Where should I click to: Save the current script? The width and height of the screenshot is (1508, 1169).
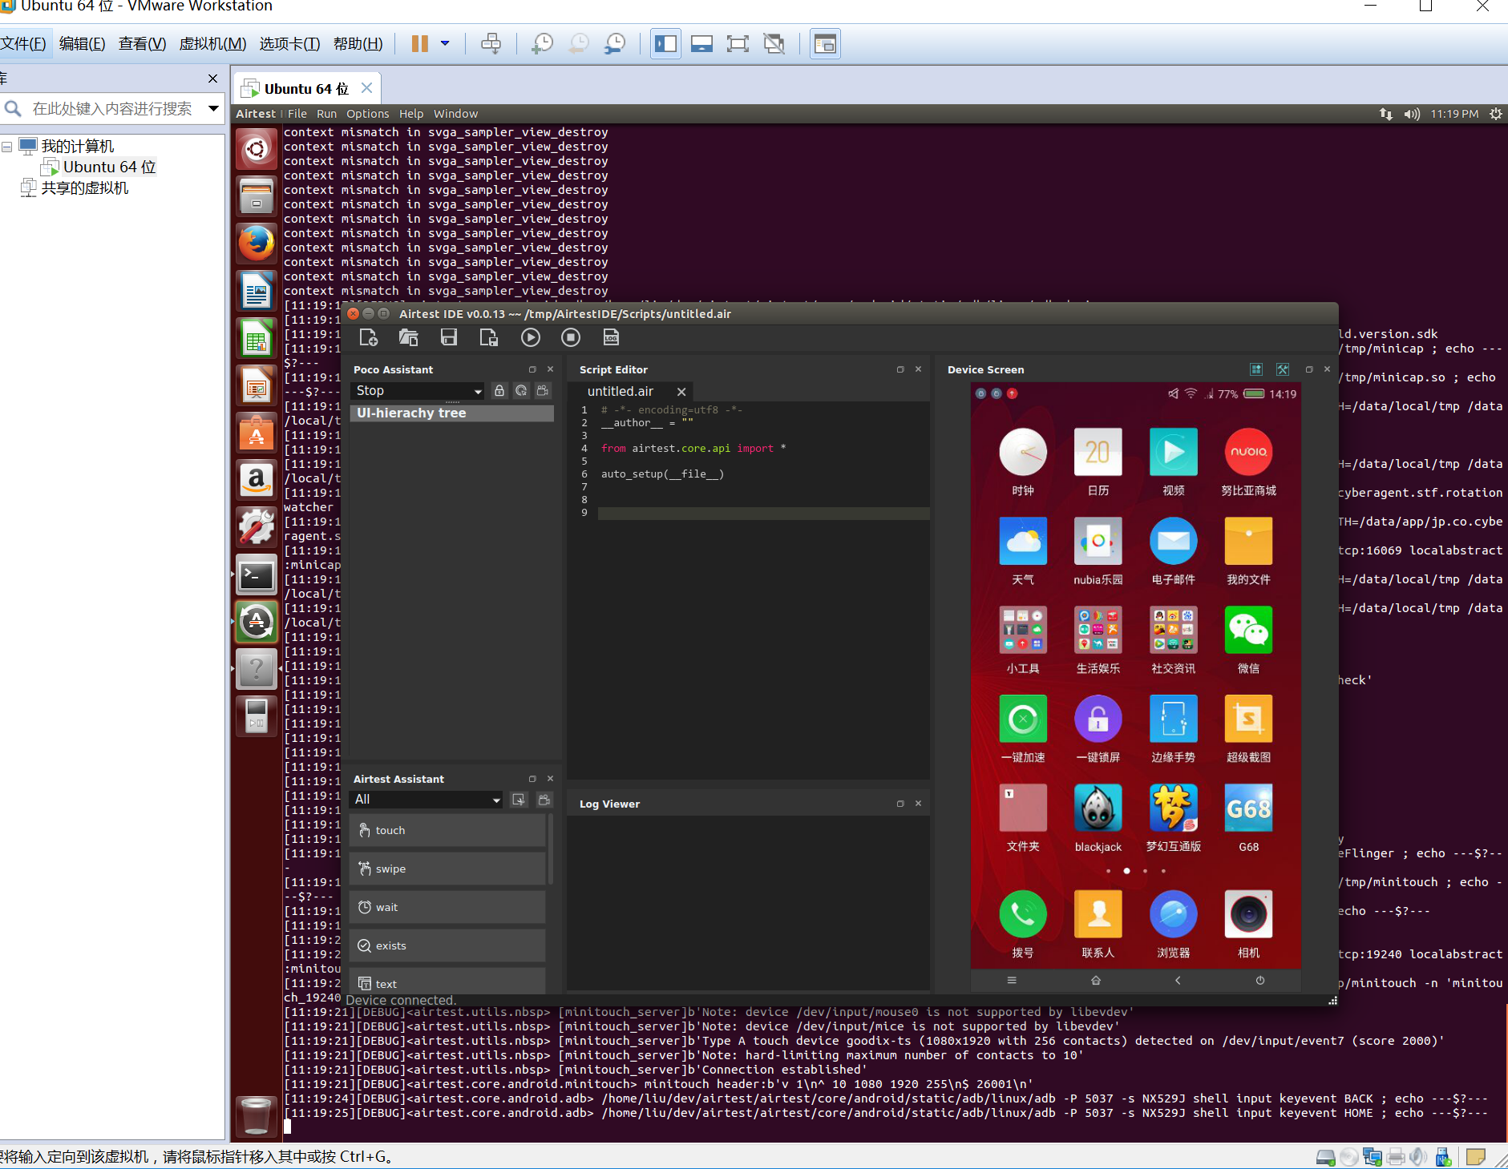click(449, 337)
